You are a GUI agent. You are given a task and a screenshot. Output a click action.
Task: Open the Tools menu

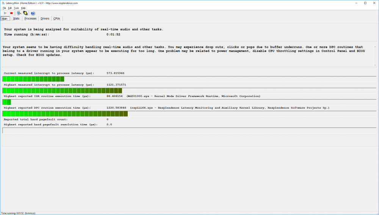(x=16, y=8)
